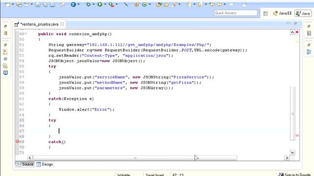The height and width of the screenshot is (176, 314).
Task: Switch to the Design tab
Action: point(45,164)
